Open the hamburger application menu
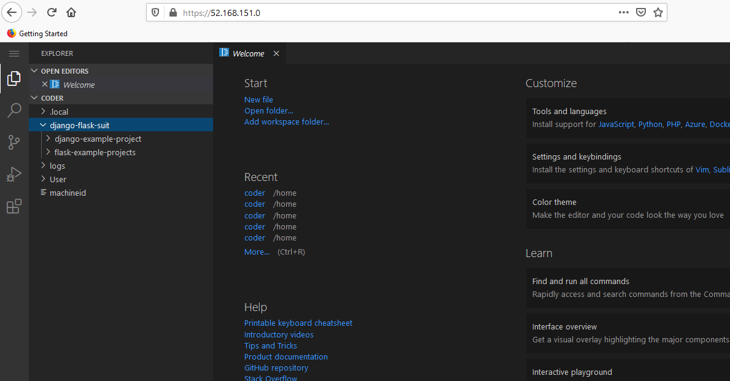This screenshot has width=730, height=381. point(14,53)
